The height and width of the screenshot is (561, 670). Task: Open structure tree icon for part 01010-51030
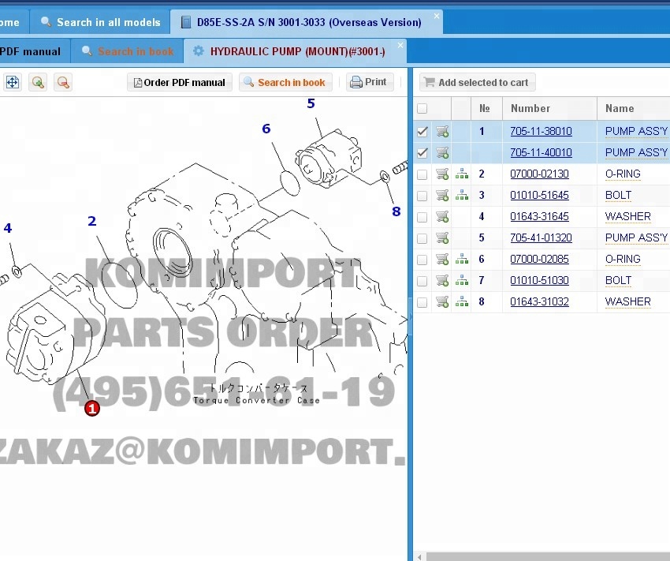[x=461, y=281]
